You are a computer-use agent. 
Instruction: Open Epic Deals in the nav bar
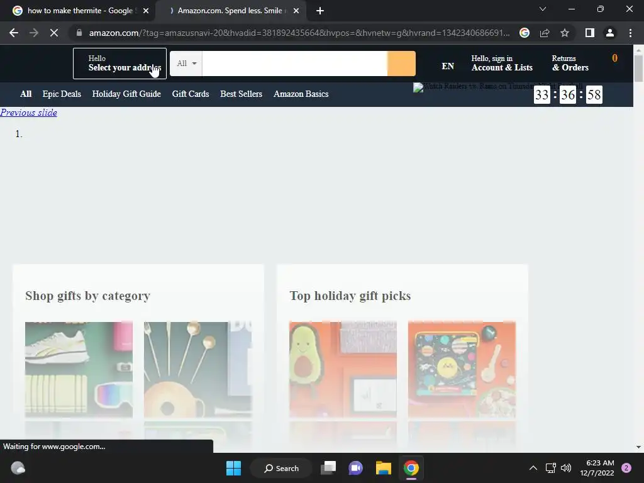coord(62,94)
